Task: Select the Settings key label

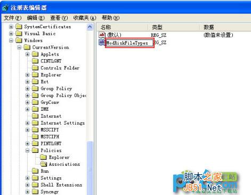Action: tap(51, 178)
